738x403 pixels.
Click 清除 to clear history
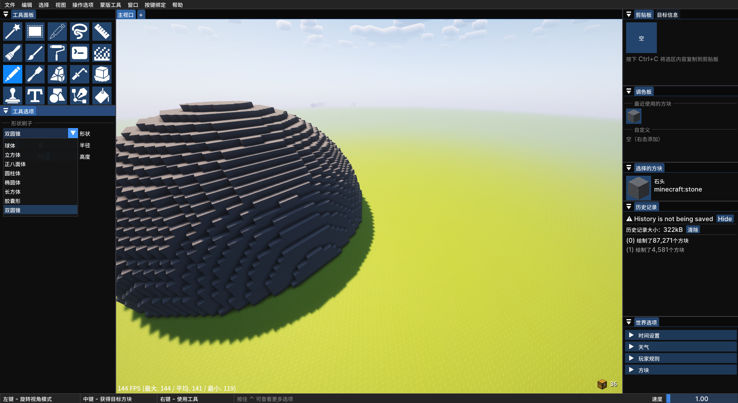[693, 230]
